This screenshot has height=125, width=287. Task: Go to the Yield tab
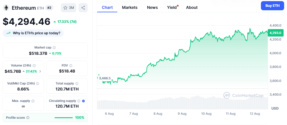click(x=172, y=7)
